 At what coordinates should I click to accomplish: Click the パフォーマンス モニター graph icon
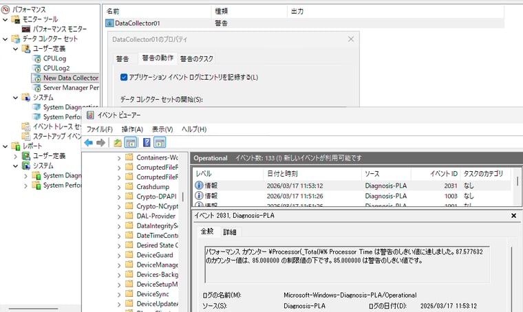tap(26, 30)
